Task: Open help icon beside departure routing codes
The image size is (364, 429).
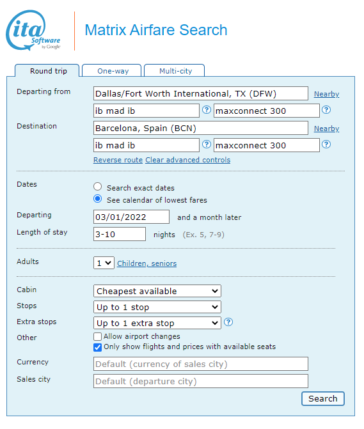Action: (207, 110)
